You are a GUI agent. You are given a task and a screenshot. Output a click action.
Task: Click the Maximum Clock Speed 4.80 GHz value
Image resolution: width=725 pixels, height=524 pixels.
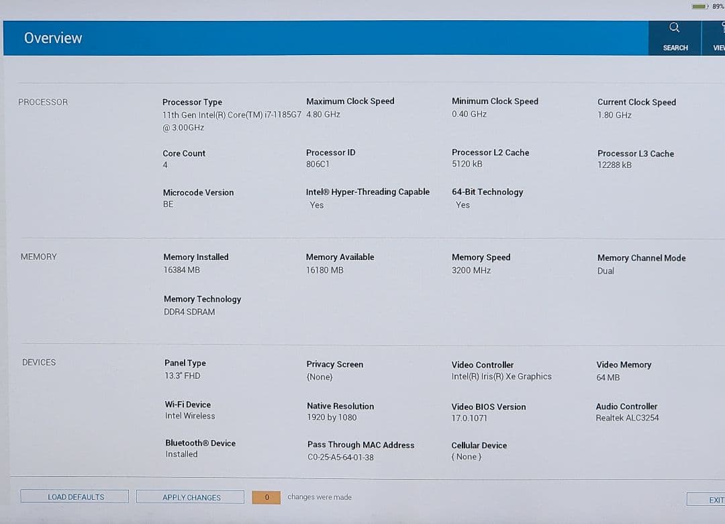[323, 115]
